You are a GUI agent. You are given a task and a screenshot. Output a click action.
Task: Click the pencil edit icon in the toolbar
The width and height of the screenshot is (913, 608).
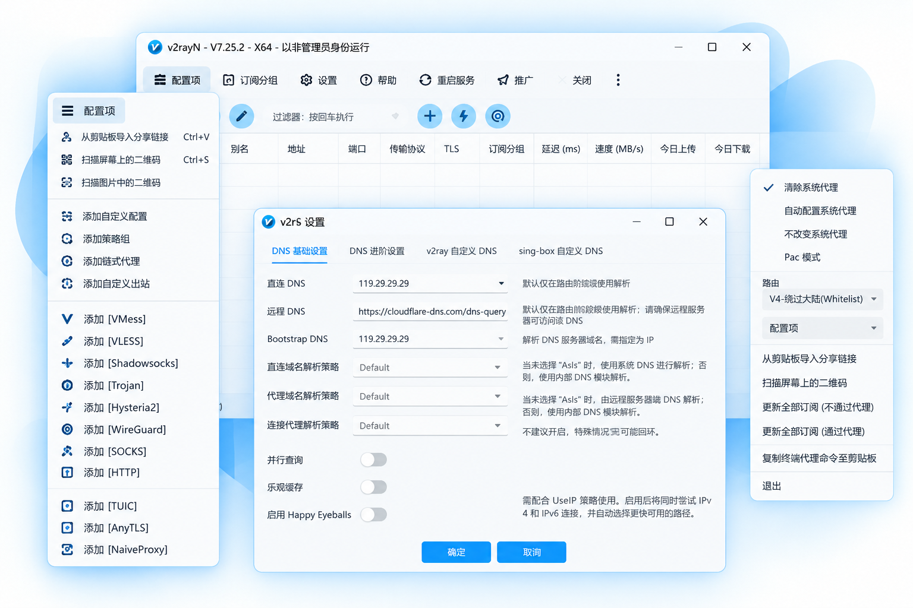pos(241,116)
